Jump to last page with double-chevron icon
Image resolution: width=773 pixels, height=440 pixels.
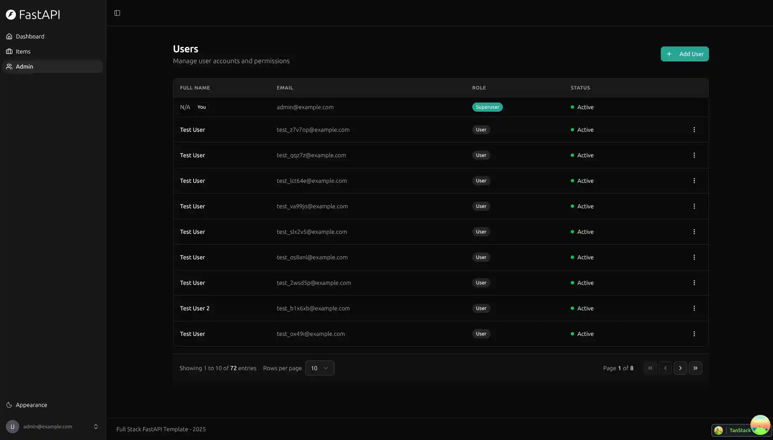point(696,368)
